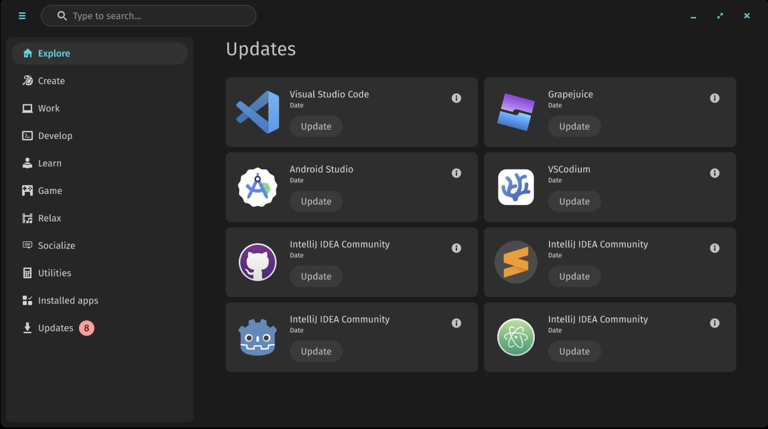Update Grapejuice
Image resolution: width=768 pixels, height=429 pixels.
point(574,126)
